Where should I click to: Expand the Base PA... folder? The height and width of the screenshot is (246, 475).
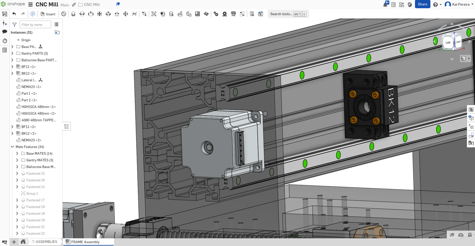(x=12, y=47)
